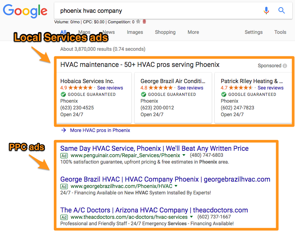Expand the georgebrazilhvac.com ad URL dropdown arrow
Image resolution: width=295 pixels, height=232 pixels.
pyautogui.click(x=176, y=186)
